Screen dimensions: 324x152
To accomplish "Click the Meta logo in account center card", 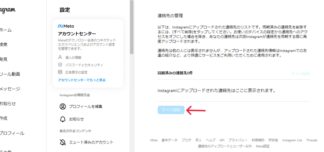I will click(x=66, y=26).
